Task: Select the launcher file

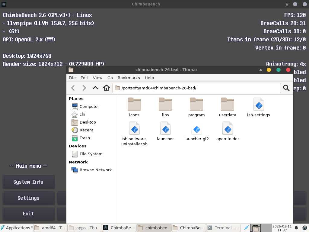Action: [x=165, y=131]
